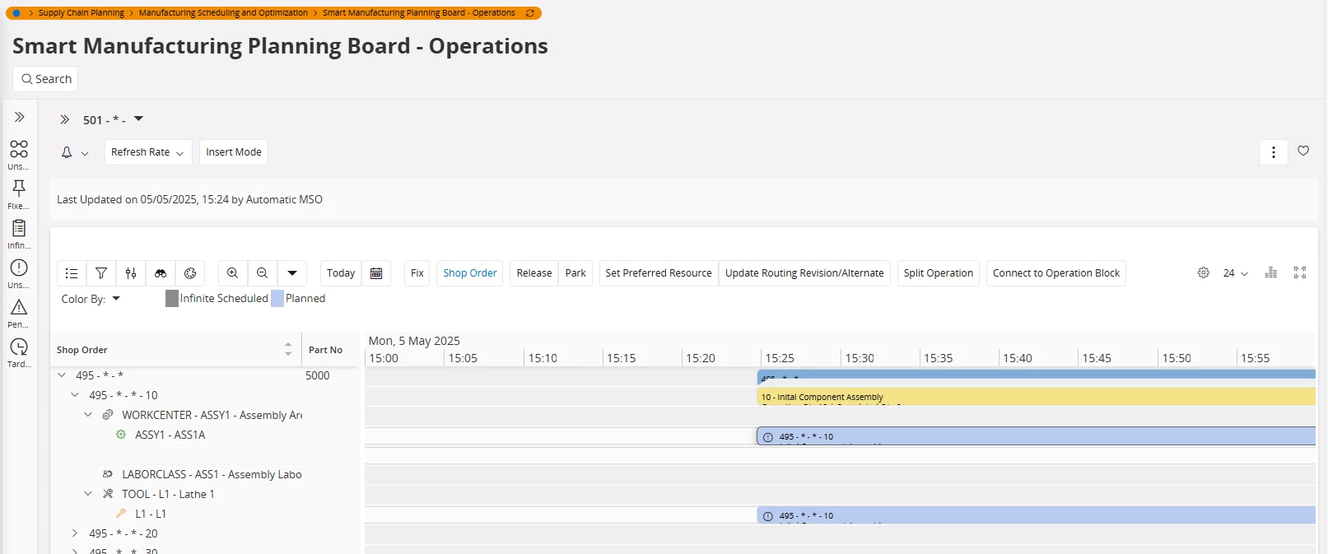The image size is (1328, 554).
Task: Click the yellow Initial Component Assembly bar
Action: tap(1036, 397)
